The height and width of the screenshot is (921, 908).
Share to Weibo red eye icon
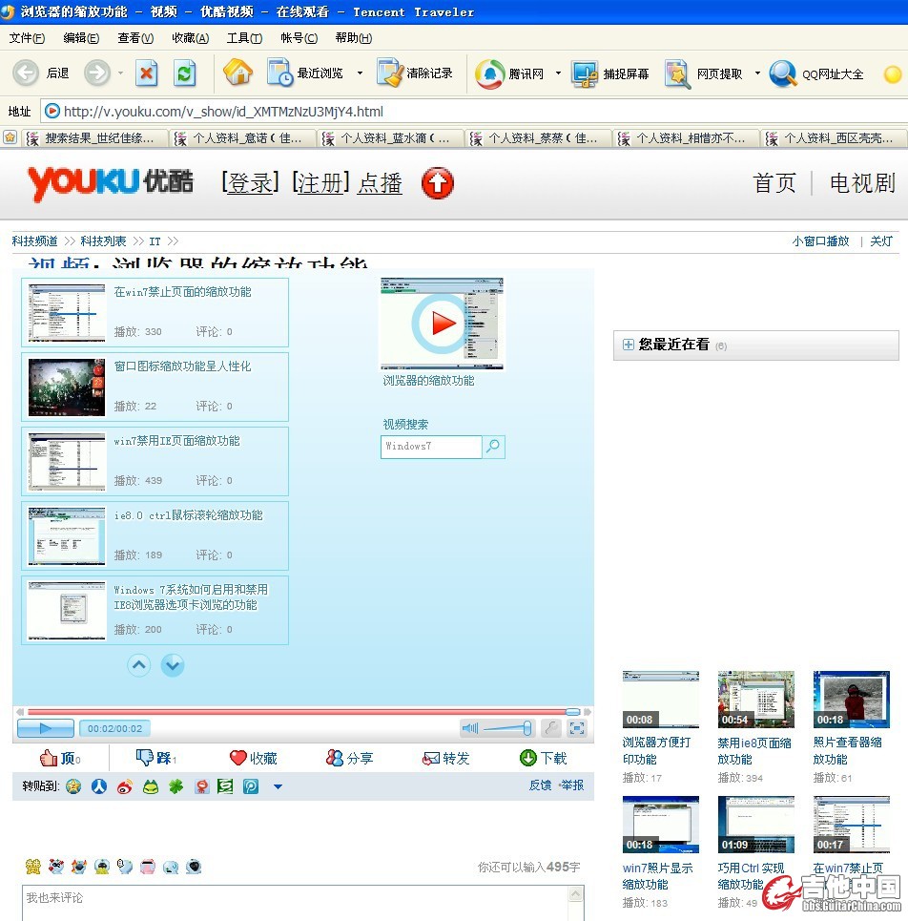pyautogui.click(x=124, y=786)
